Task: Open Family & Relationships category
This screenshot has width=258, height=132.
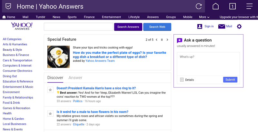Action: tap(18, 97)
